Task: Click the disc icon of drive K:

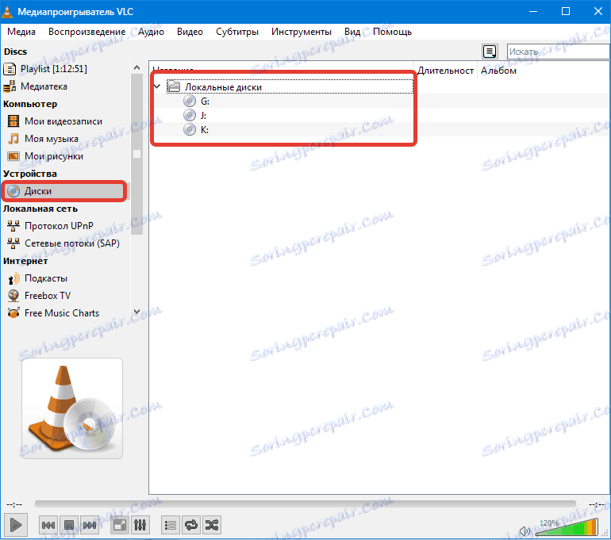Action: [190, 129]
